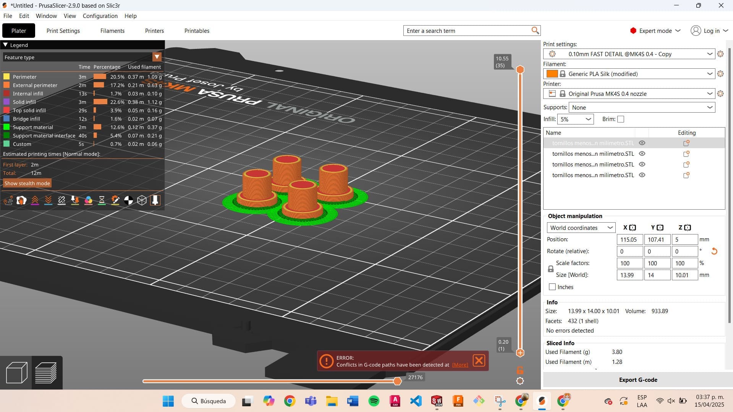This screenshot has width=733, height=412.
Task: Collapse the Legend panel triangle
Action: (5, 45)
